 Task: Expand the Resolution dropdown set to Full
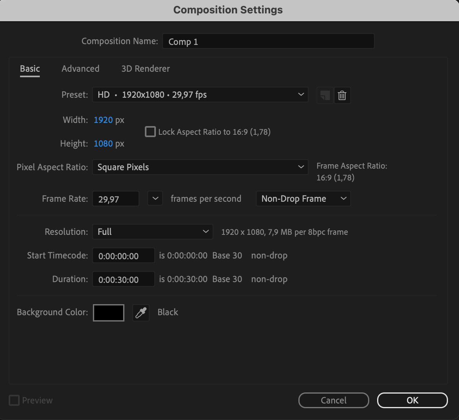[152, 232]
